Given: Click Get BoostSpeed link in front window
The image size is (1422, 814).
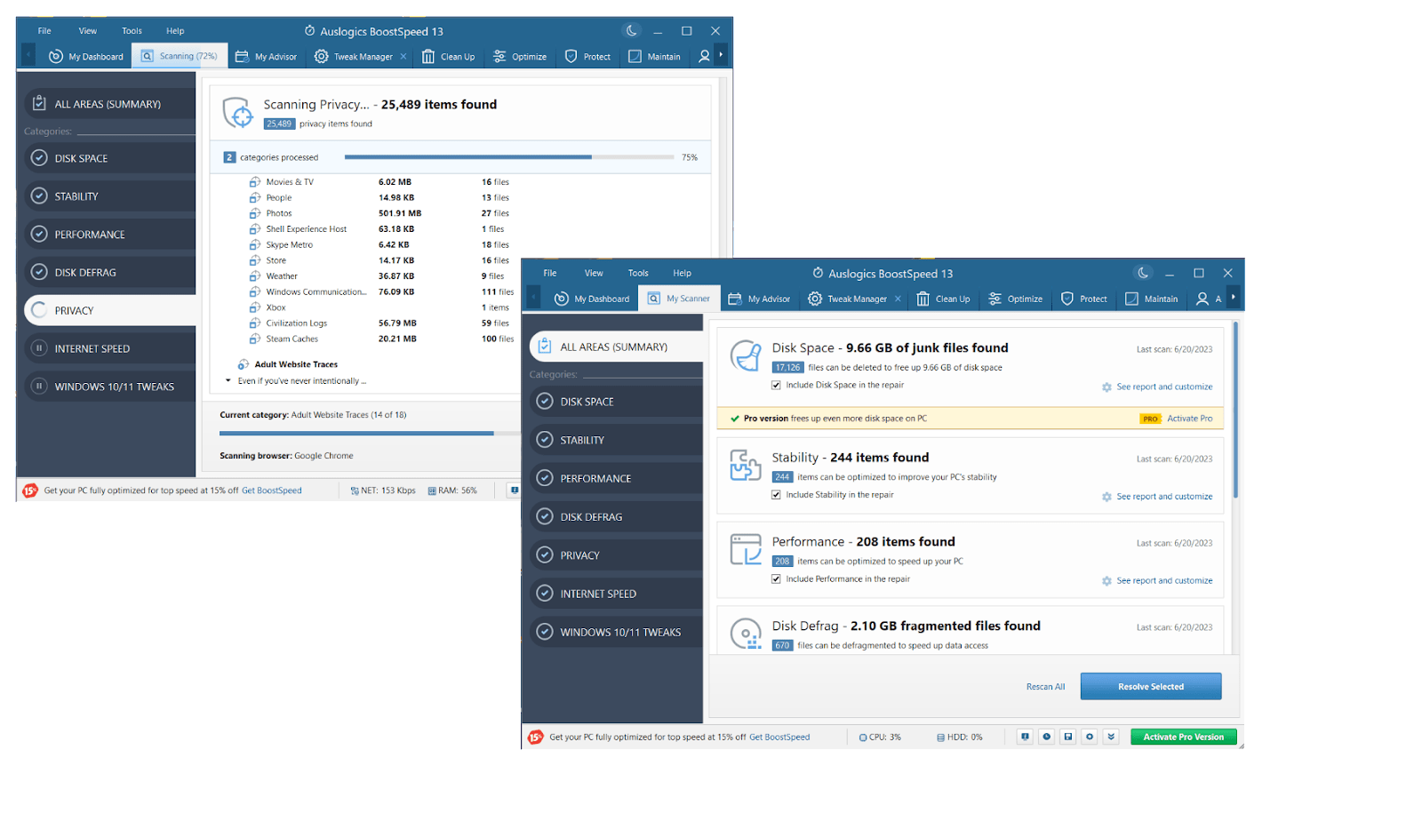Looking at the screenshot, I should coord(779,737).
